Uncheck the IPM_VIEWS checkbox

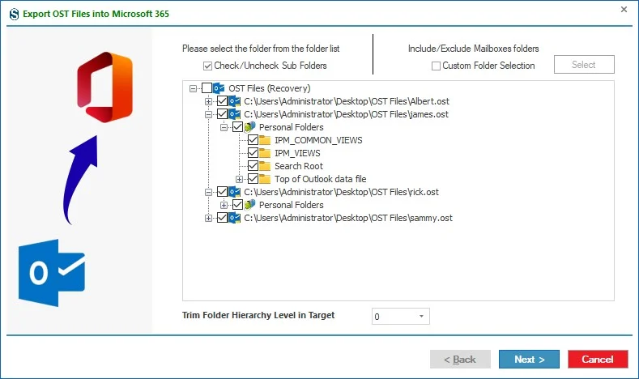[253, 153]
